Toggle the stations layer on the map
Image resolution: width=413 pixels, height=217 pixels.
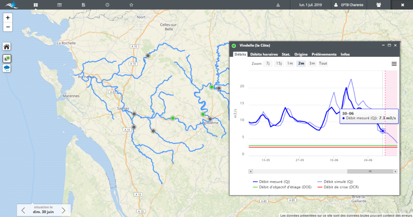(7, 58)
